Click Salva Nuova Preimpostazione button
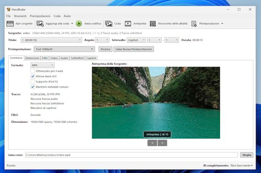261x173 pixels. (x=133, y=49)
